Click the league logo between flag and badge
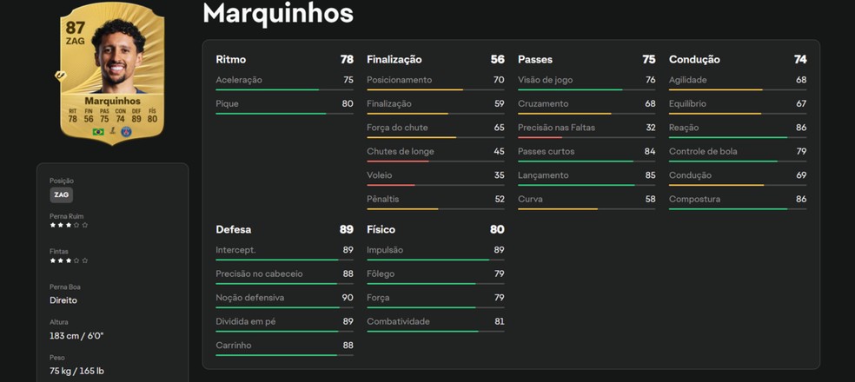Viewport: 855px width, 382px height. click(112, 132)
